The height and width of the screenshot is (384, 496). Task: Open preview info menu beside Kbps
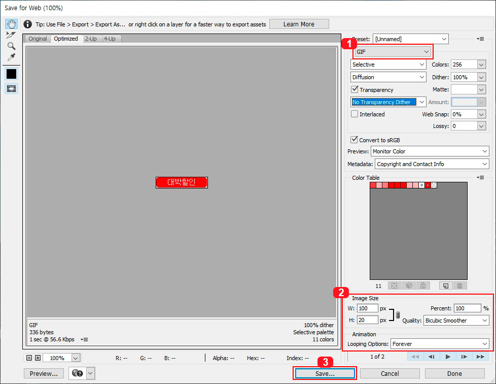pyautogui.click(x=84, y=339)
